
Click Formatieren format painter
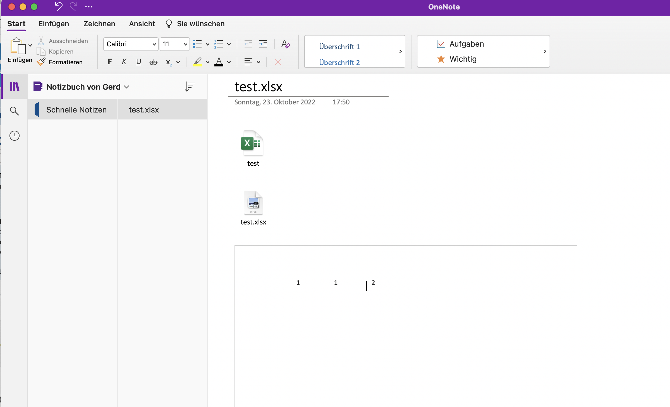[60, 62]
